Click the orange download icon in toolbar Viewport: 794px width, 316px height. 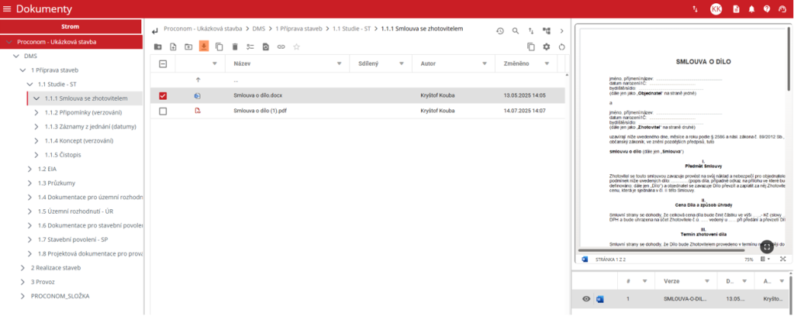[x=203, y=46]
